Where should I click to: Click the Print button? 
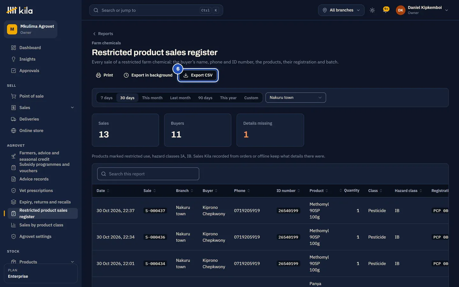click(x=105, y=75)
